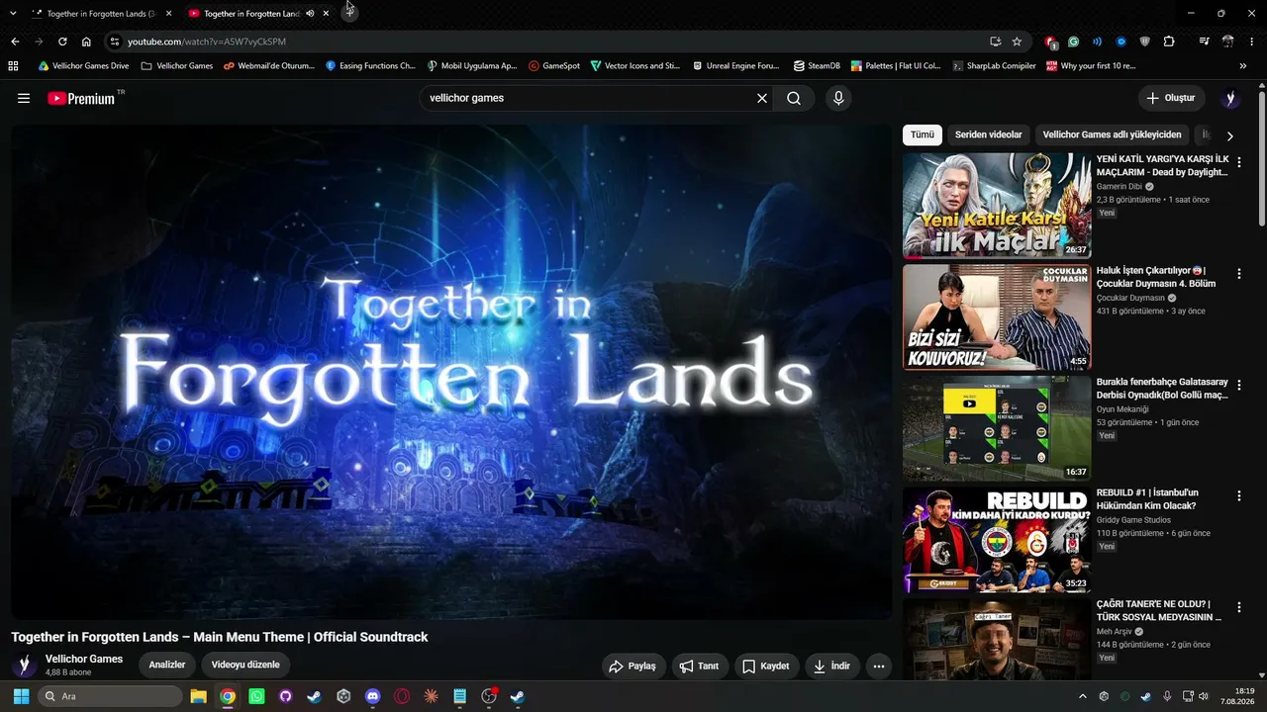1267x712 pixels.
Task: Show all hidden bookmarks
Action: click(x=1243, y=66)
